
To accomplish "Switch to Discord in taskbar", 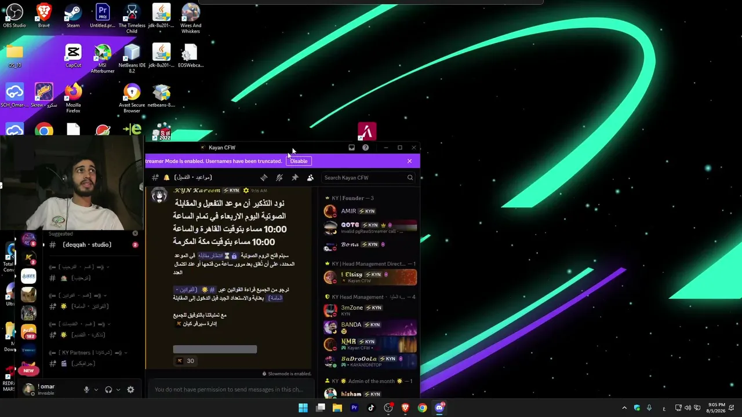I will [439, 408].
